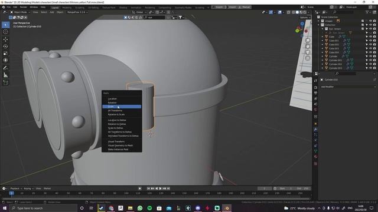
Task: Expand the Cube tree item
Action: 322,37
